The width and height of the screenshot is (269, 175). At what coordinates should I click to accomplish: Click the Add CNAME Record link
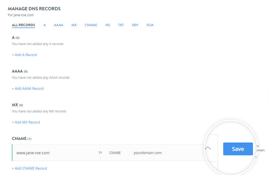(29, 168)
